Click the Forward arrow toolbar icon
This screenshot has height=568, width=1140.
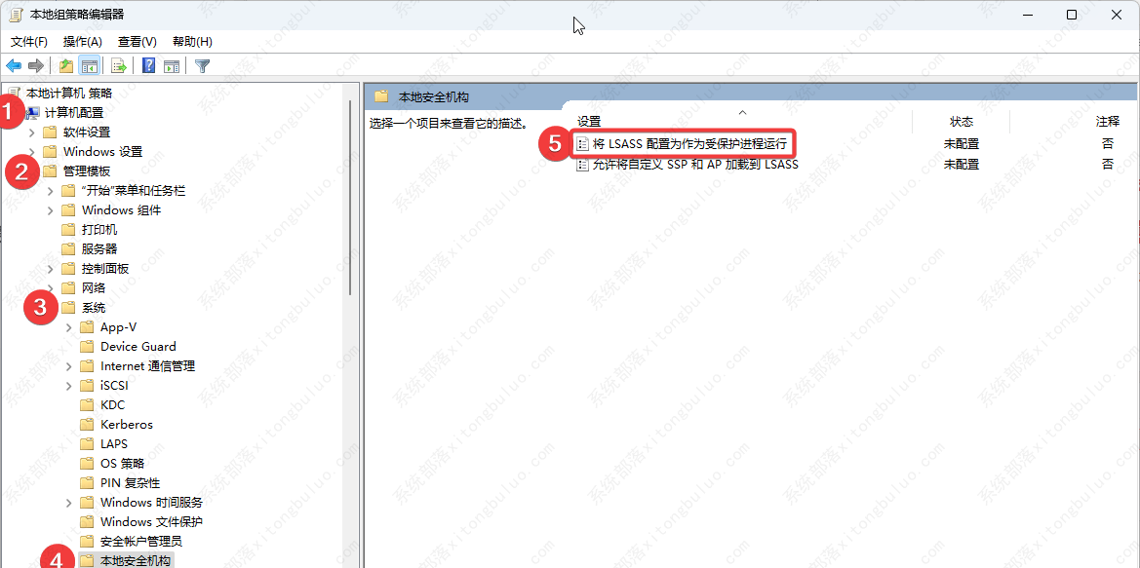(36, 66)
